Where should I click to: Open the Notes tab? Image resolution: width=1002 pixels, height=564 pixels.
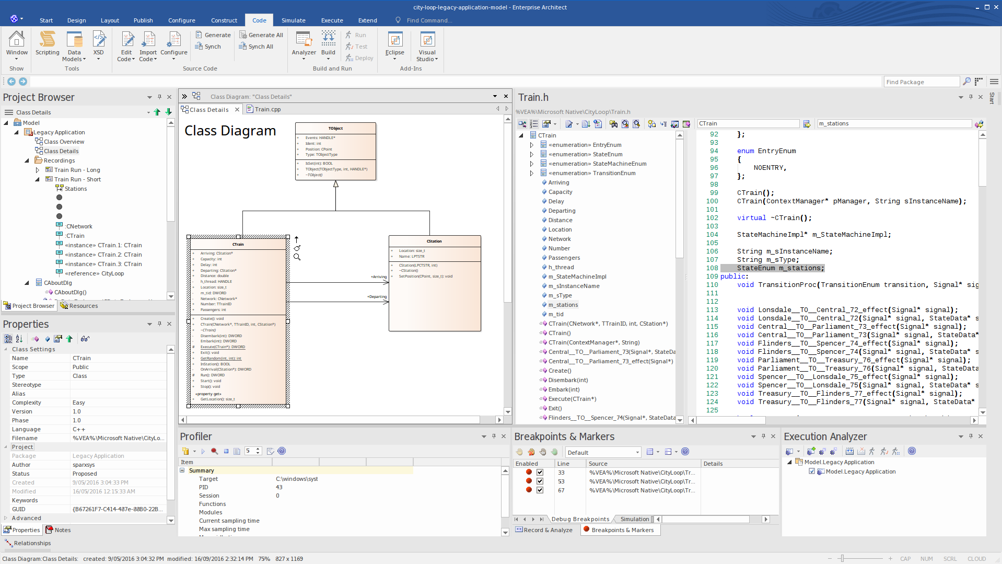coord(58,530)
